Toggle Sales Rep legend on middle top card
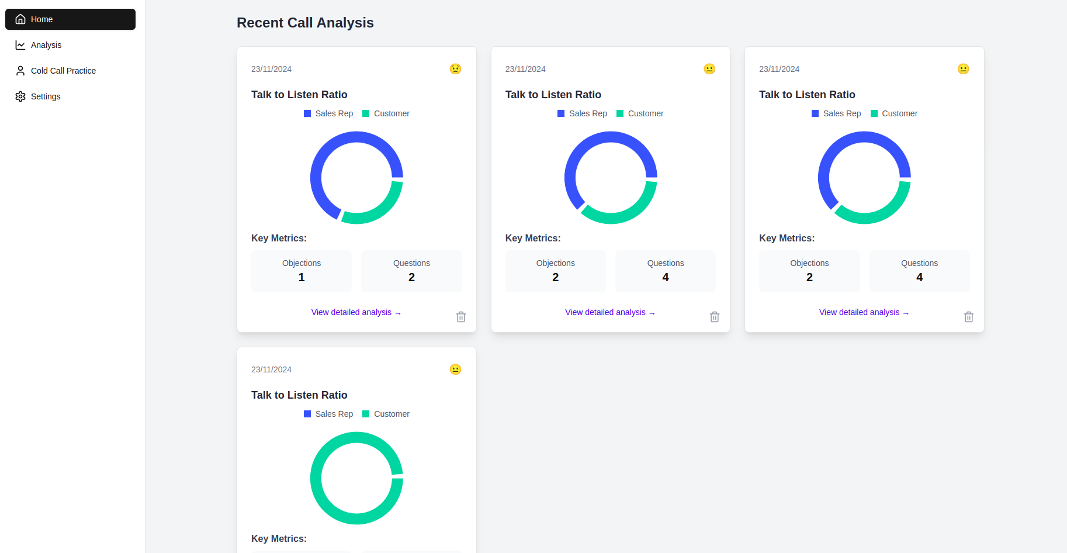 (582, 113)
